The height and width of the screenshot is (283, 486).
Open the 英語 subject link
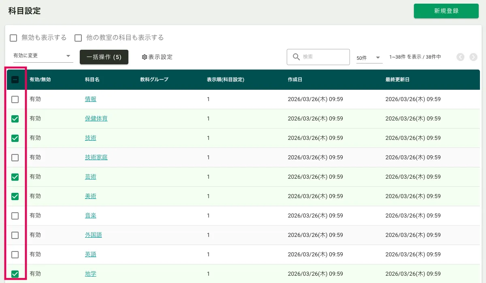[x=90, y=254]
